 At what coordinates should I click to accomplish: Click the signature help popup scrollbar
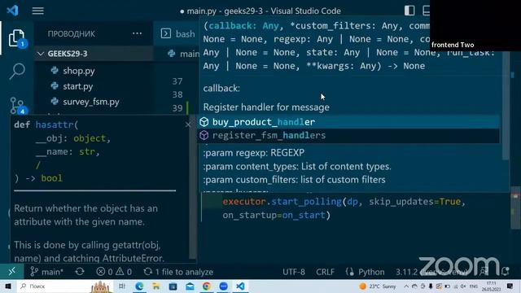click(506, 107)
